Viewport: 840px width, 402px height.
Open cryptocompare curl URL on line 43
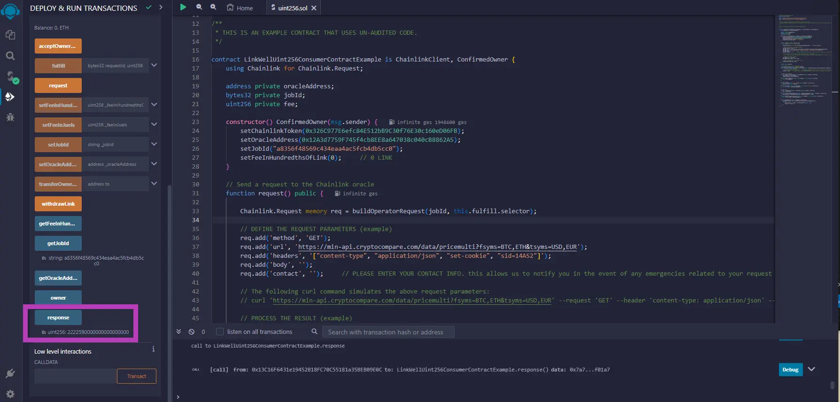point(412,301)
